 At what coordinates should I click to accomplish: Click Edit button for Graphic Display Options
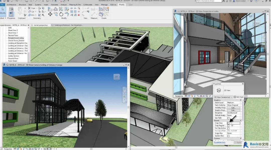click(233, 110)
